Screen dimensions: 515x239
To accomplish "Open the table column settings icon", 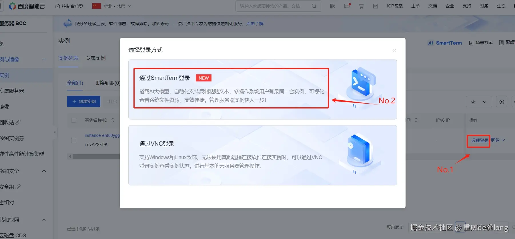I will click(502, 102).
